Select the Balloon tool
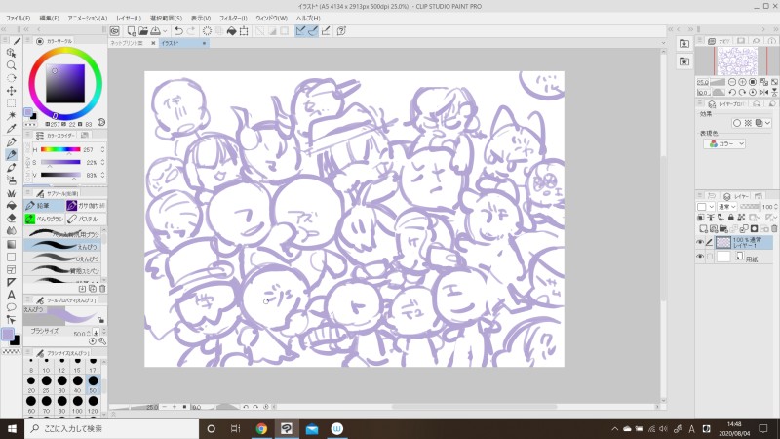 coord(11,307)
